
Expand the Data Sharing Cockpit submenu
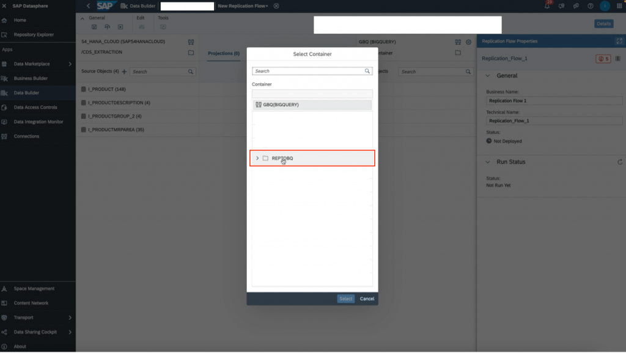pyautogui.click(x=70, y=332)
